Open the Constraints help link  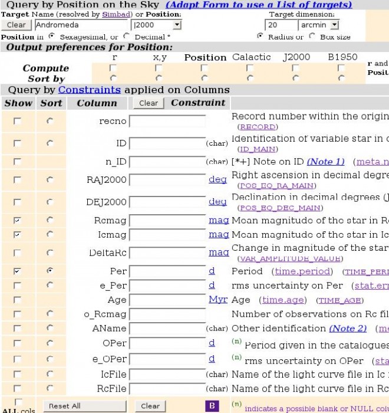pyautogui.click(x=89, y=90)
